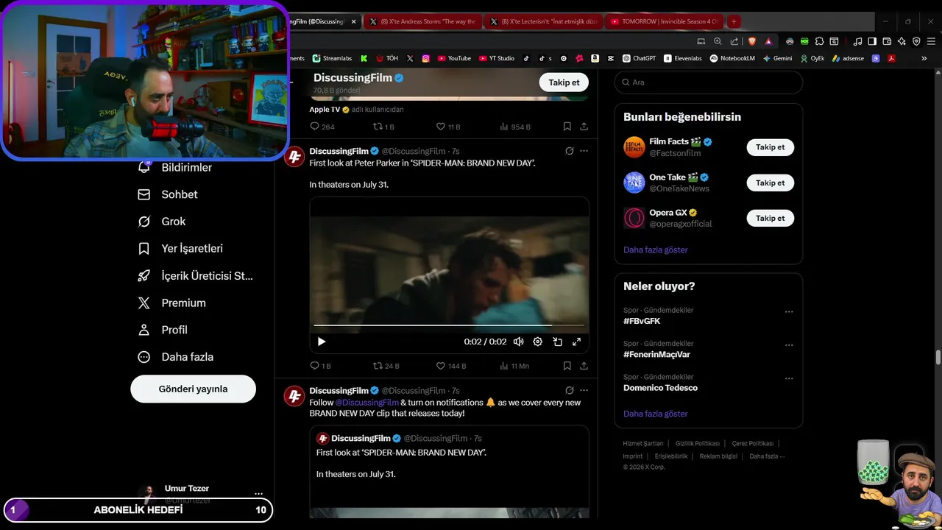
Task: Open more options on the Follow @DiscussingFilm tweet
Action: coord(584,390)
